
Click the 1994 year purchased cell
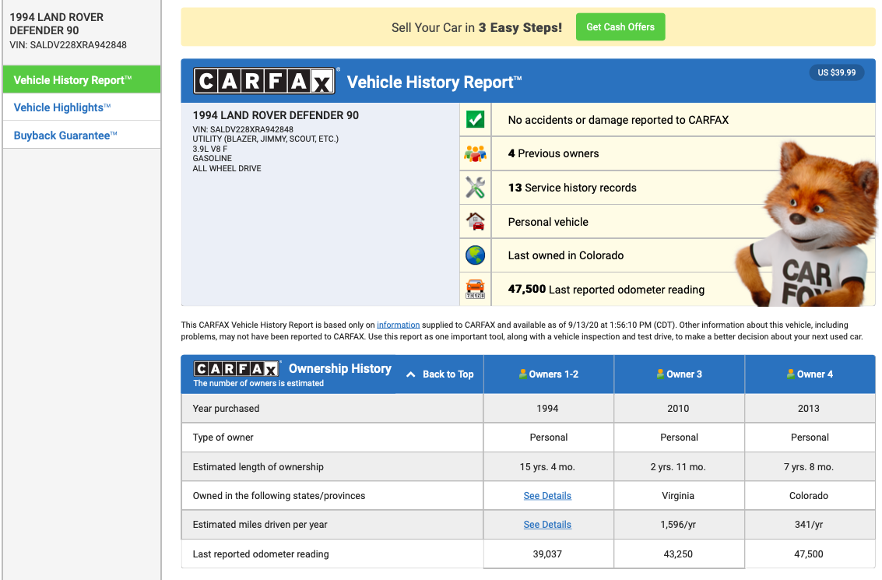pos(547,409)
